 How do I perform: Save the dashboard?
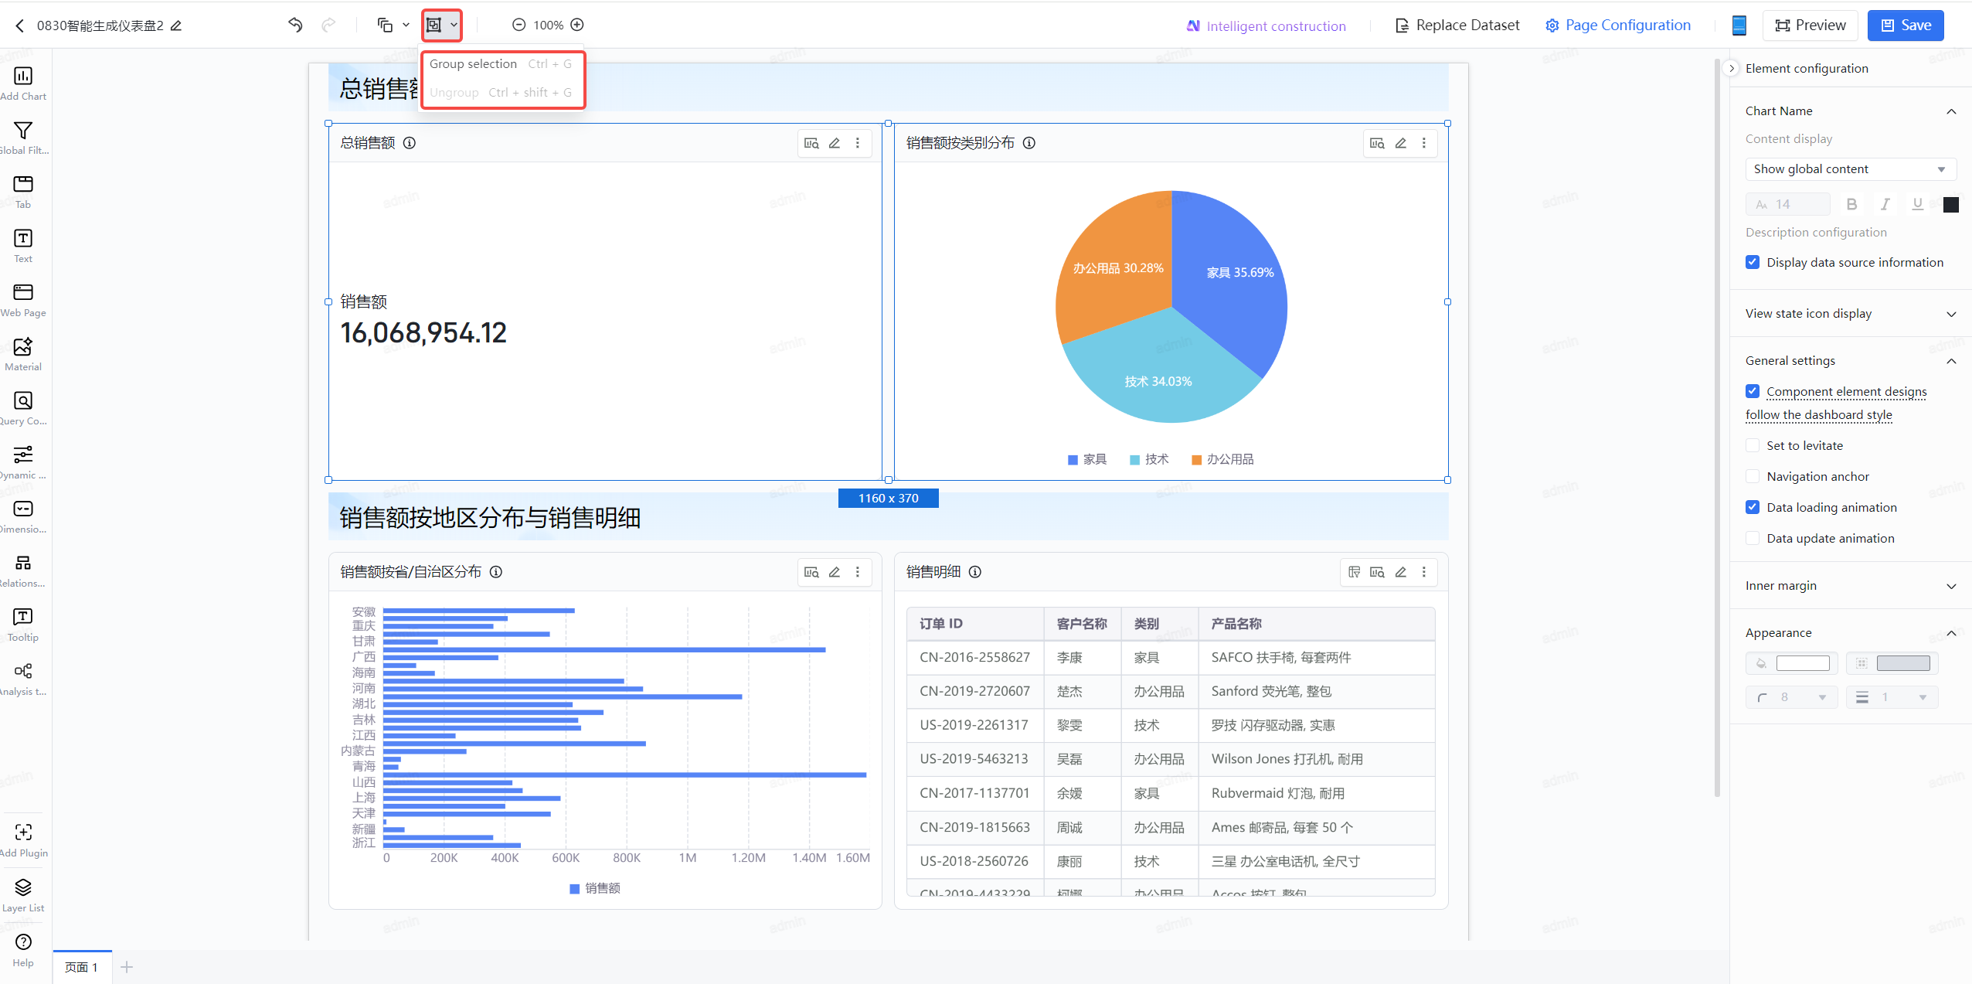1906,26
